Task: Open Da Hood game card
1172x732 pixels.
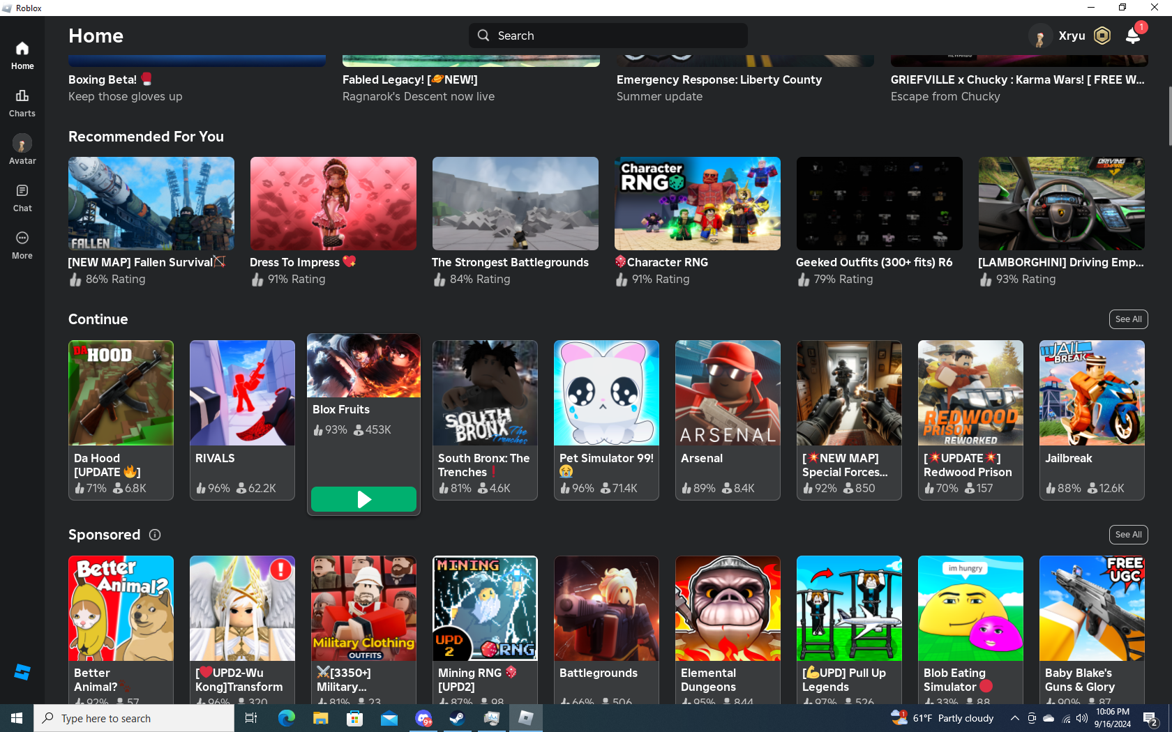Action: 121,420
